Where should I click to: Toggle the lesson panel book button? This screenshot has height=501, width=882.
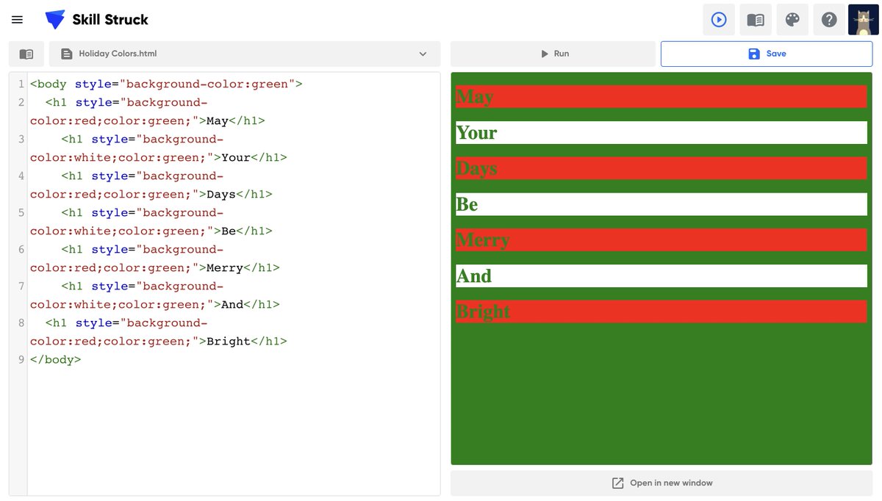coord(26,54)
